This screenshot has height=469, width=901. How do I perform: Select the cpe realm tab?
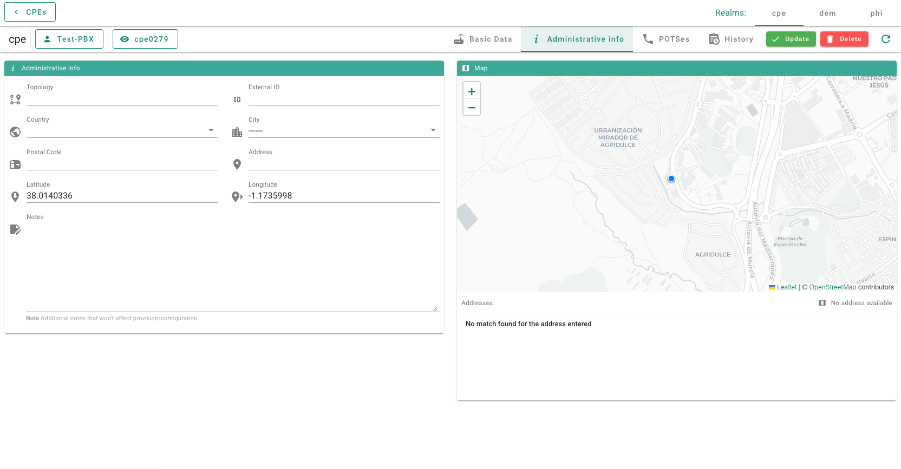click(779, 13)
